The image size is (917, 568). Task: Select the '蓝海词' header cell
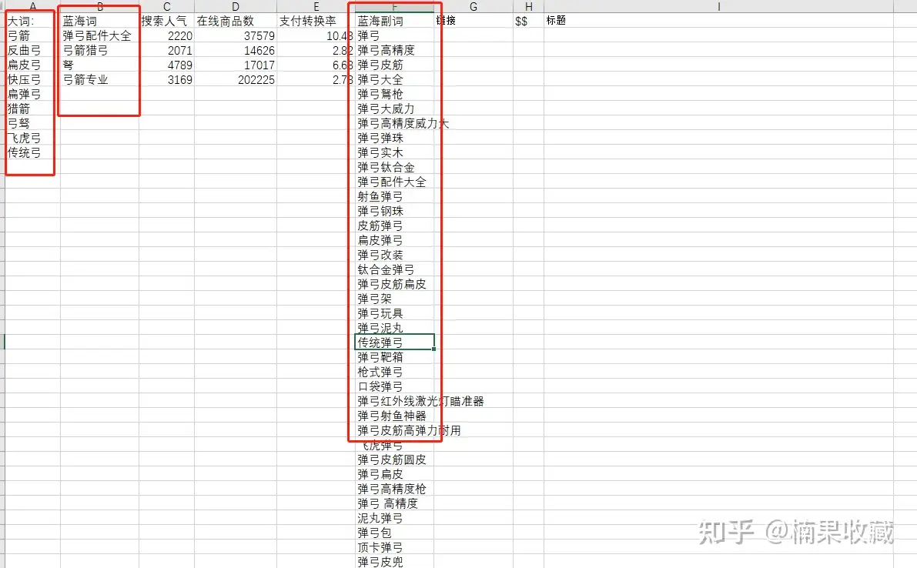tap(99, 21)
